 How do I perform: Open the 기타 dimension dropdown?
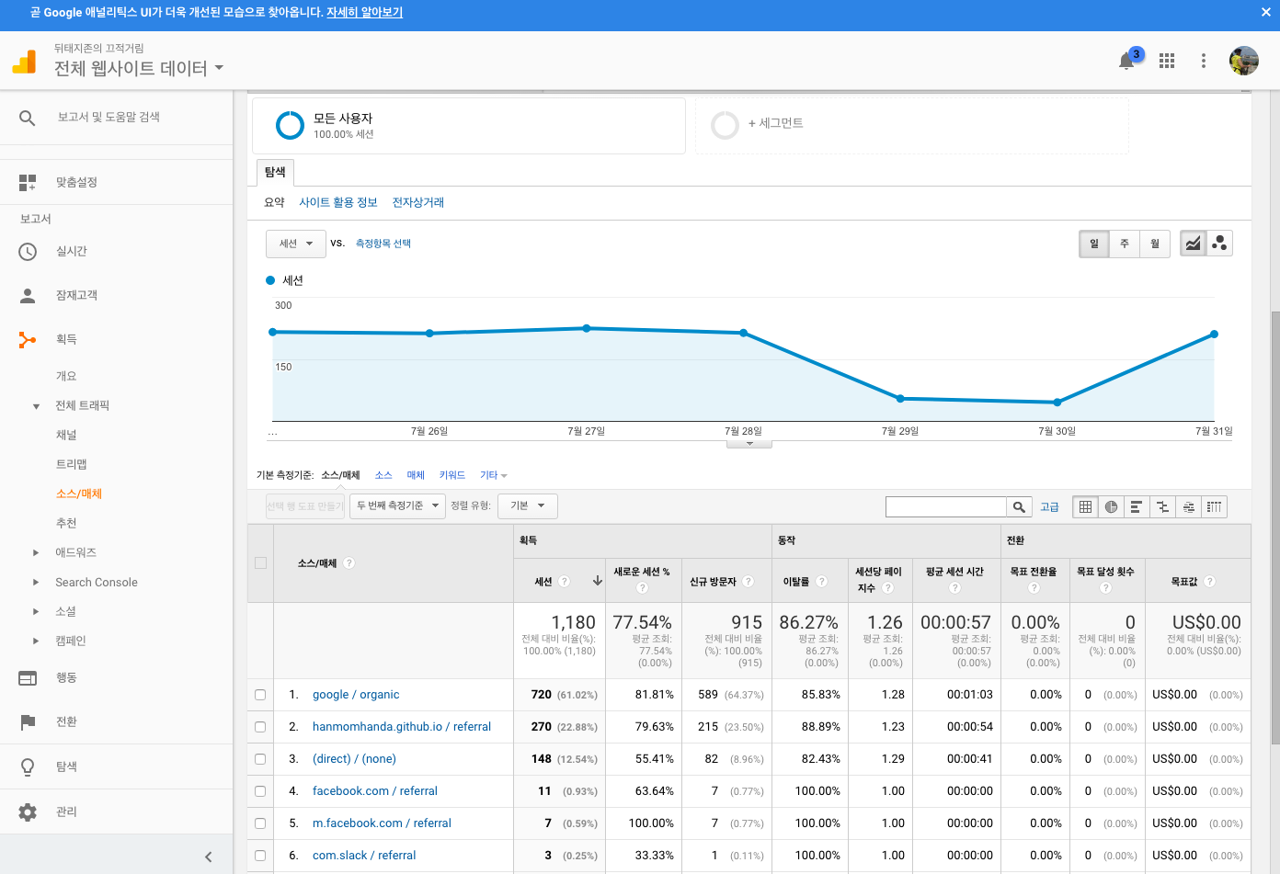(494, 475)
